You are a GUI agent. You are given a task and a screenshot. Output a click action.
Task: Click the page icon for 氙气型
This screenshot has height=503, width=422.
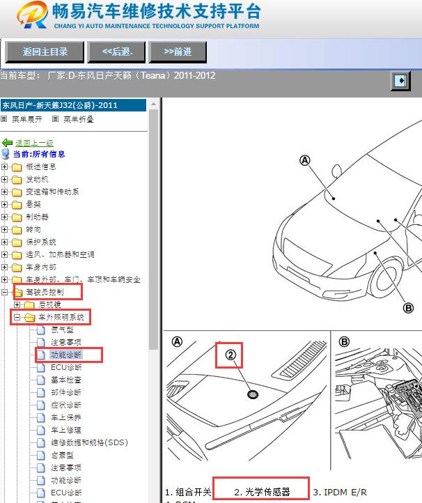(40, 330)
